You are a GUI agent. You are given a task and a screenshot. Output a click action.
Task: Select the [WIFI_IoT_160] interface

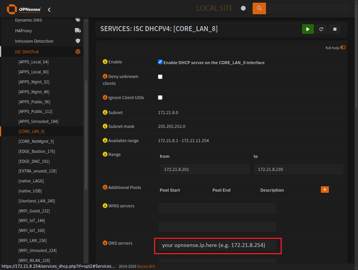click(x=32, y=231)
